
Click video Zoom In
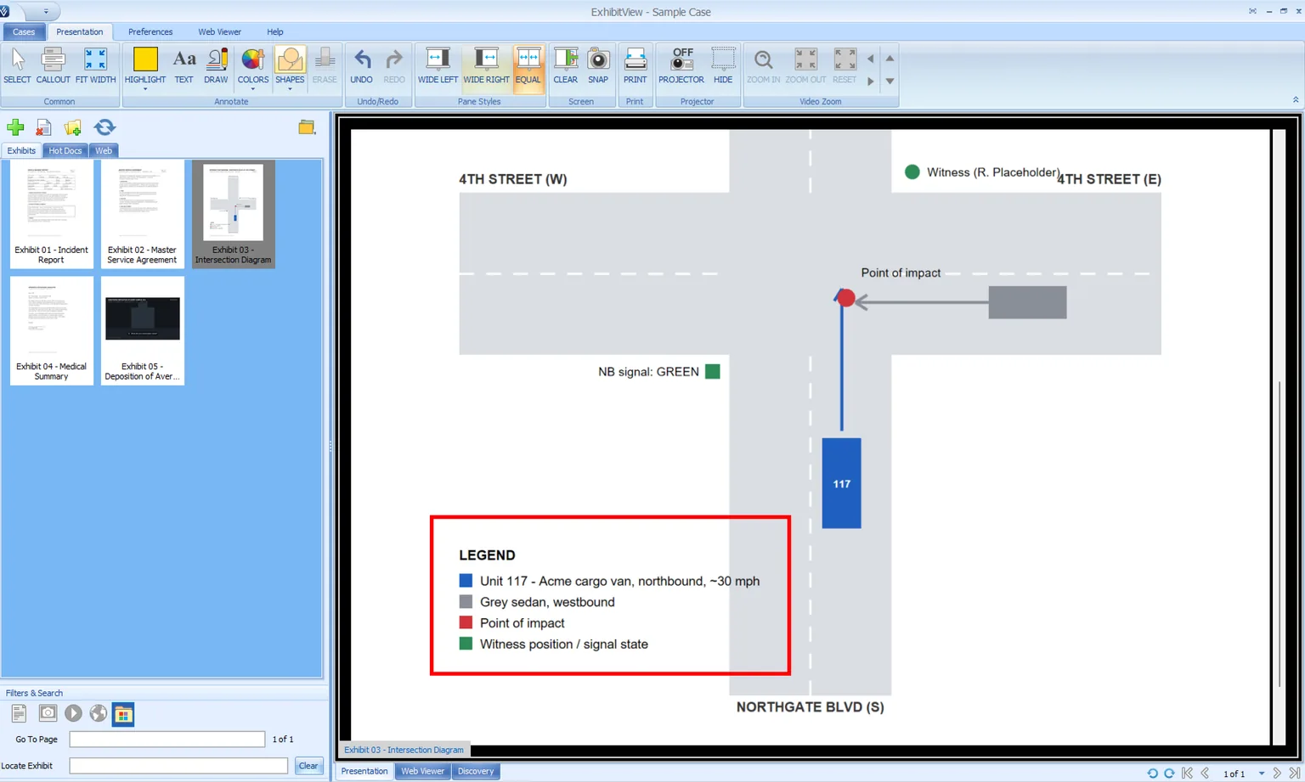pos(763,65)
